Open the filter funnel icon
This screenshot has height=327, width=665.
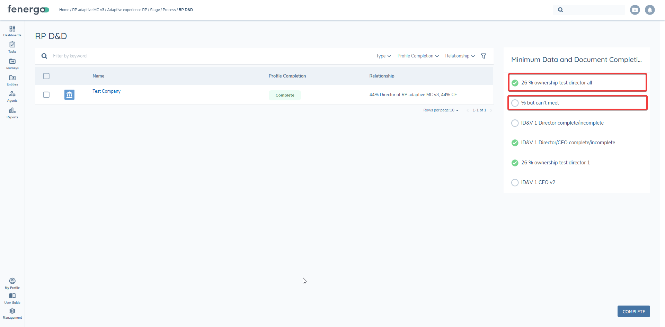pyautogui.click(x=484, y=56)
